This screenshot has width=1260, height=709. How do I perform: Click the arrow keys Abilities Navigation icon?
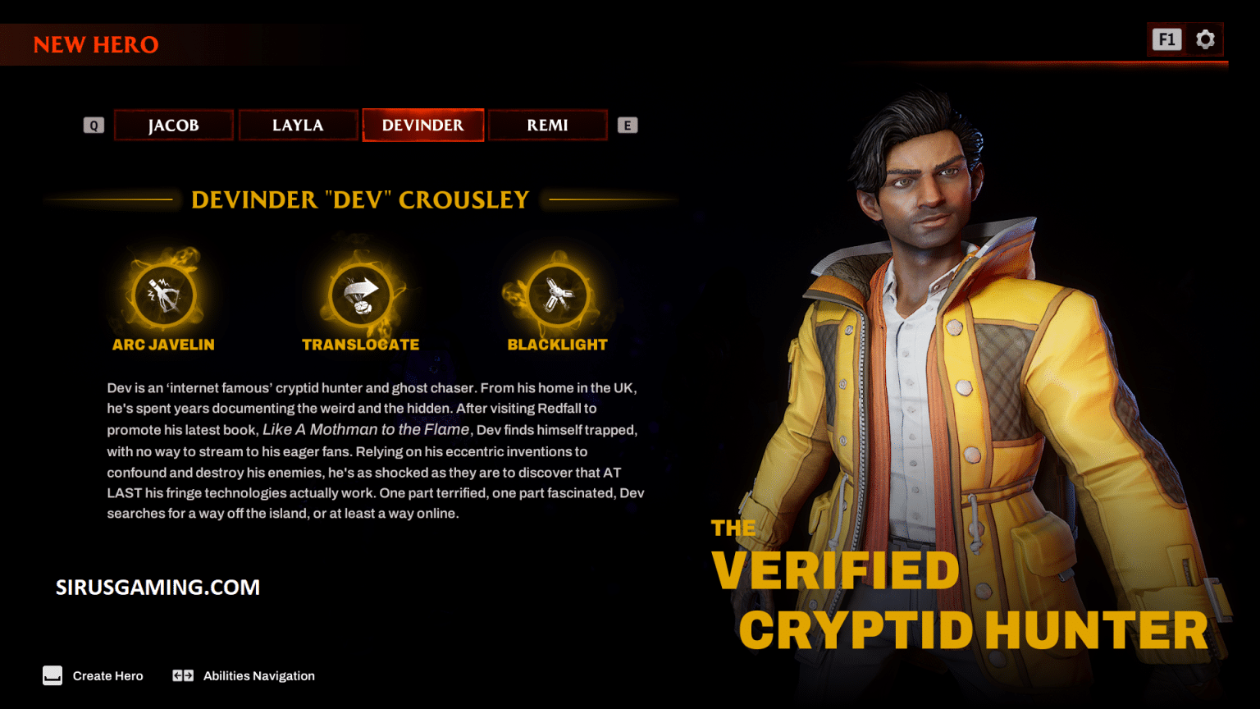(x=183, y=676)
